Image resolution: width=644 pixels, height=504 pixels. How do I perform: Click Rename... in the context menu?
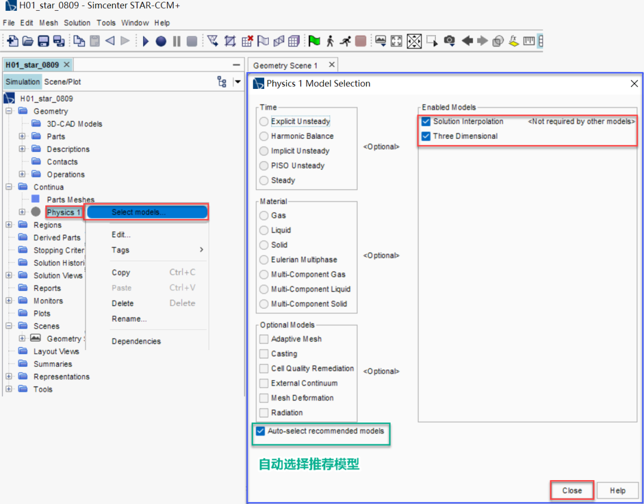click(x=129, y=319)
